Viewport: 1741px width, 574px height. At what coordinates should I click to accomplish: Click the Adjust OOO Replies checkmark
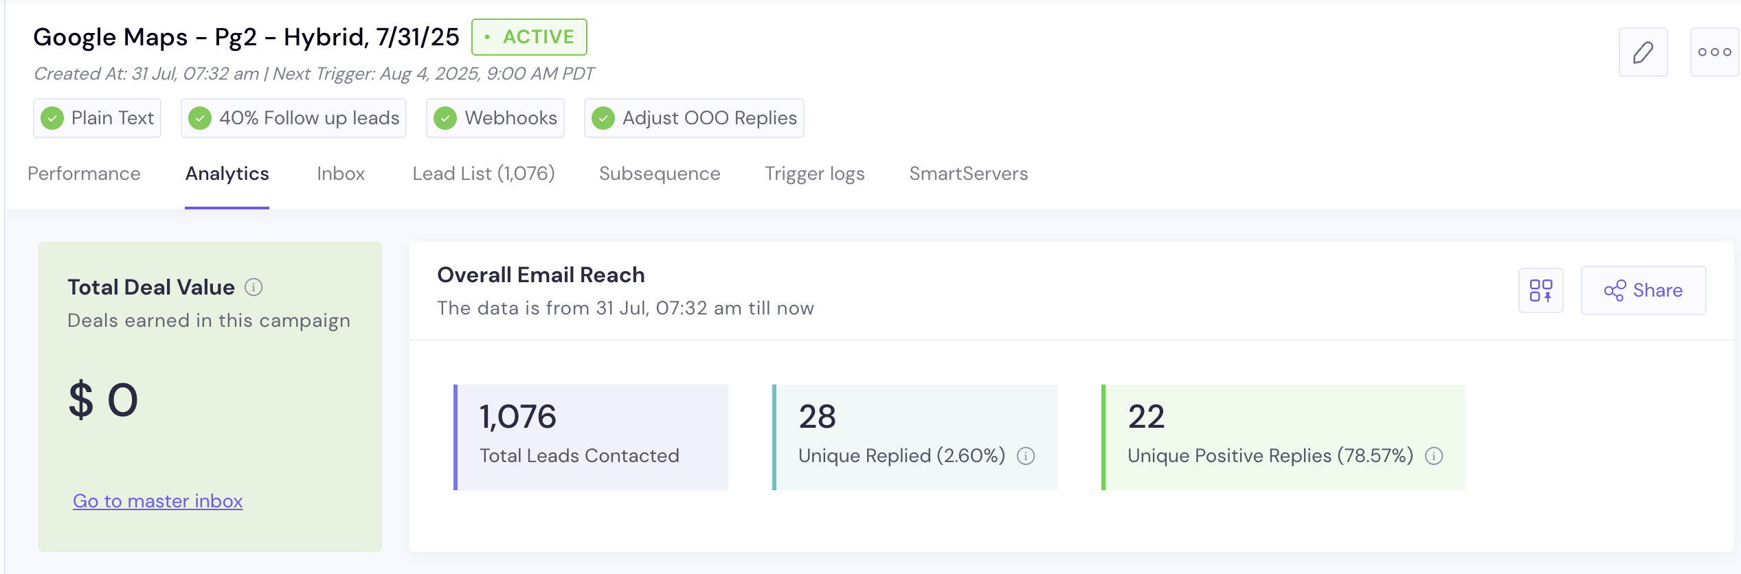click(603, 118)
